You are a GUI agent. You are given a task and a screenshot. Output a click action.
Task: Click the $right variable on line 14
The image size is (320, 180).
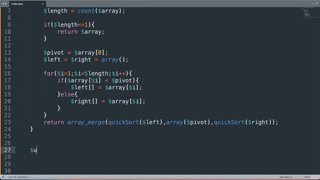tap(81, 59)
